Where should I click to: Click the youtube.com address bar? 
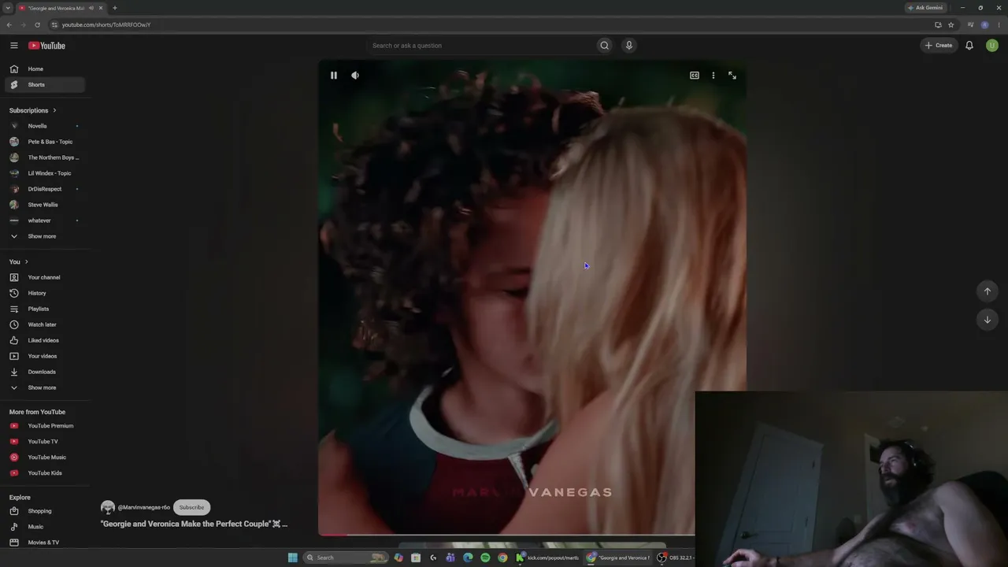point(488,24)
